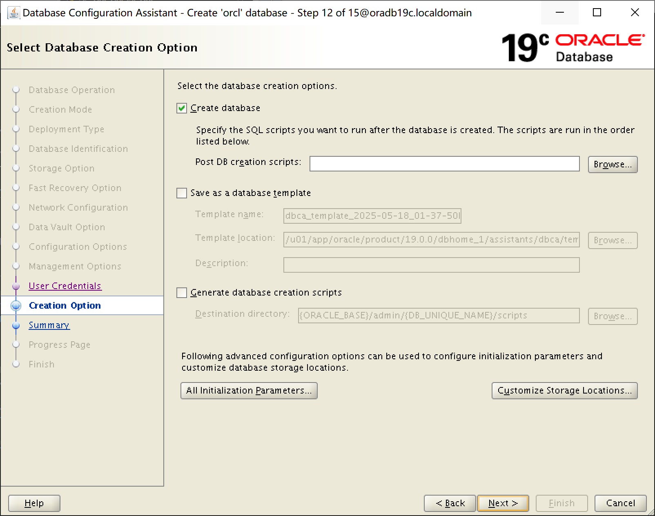The image size is (655, 516).
Task: Click the Oracle 19c Database logo
Action: 573,48
